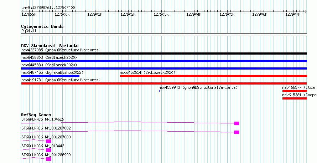Click the red bar under nsv6452614
This screenshot has height=163, width=317.
pos(213,76)
